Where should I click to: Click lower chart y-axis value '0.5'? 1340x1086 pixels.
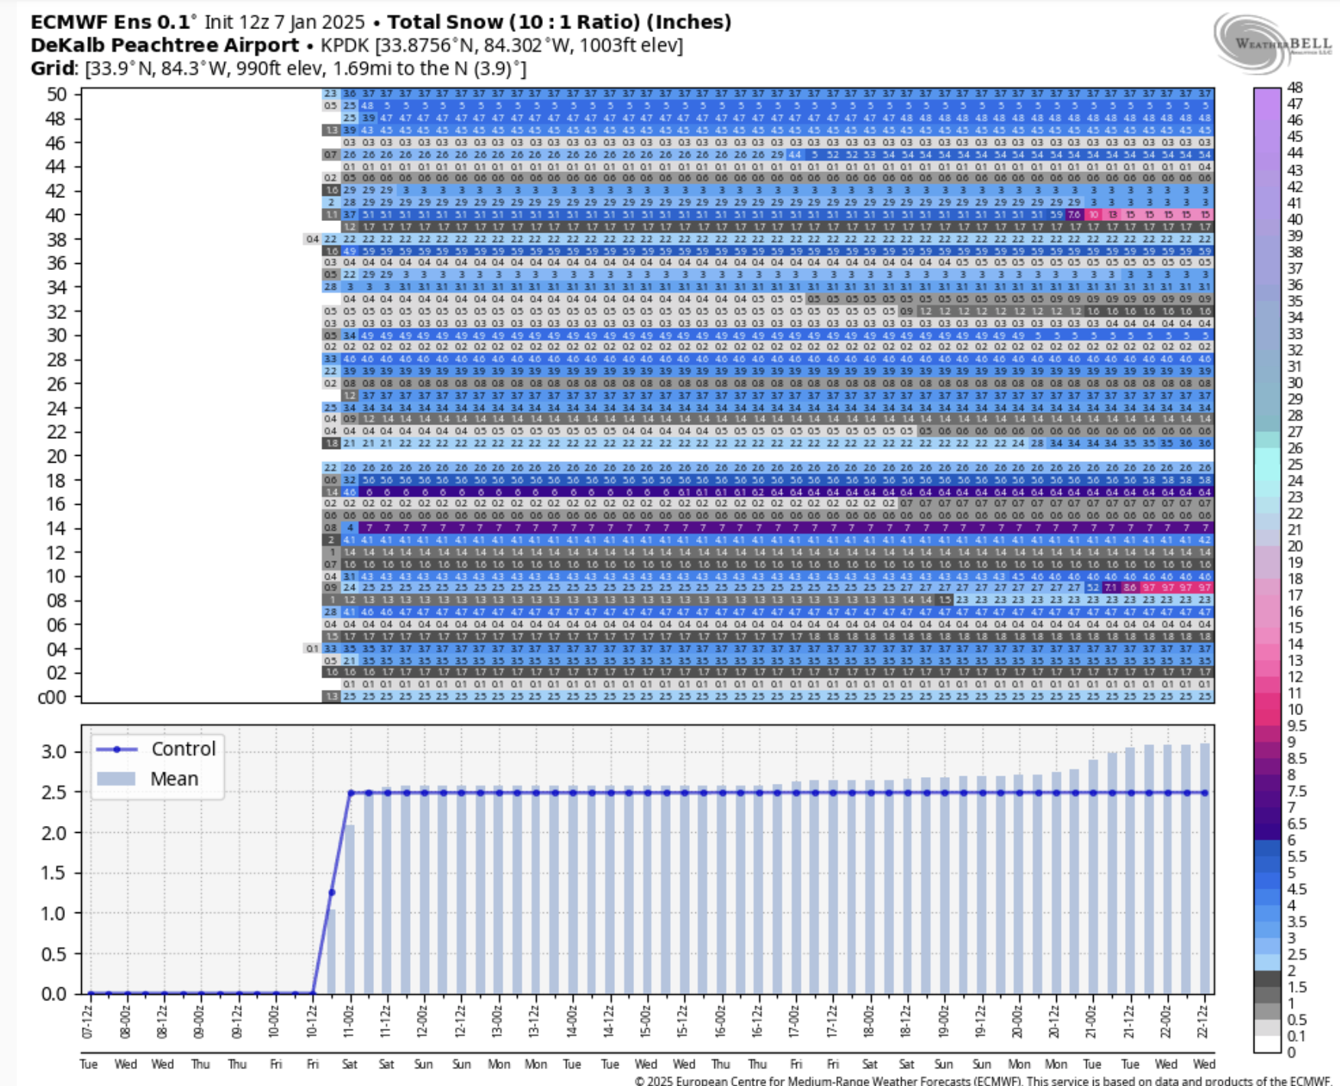(x=54, y=954)
